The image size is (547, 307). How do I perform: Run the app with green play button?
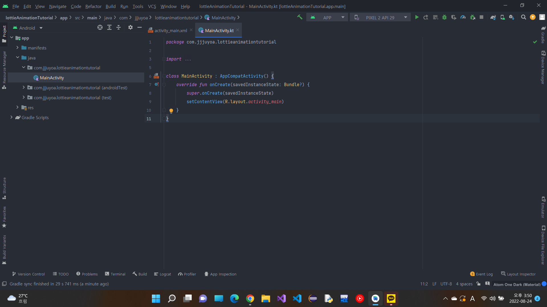417,17
